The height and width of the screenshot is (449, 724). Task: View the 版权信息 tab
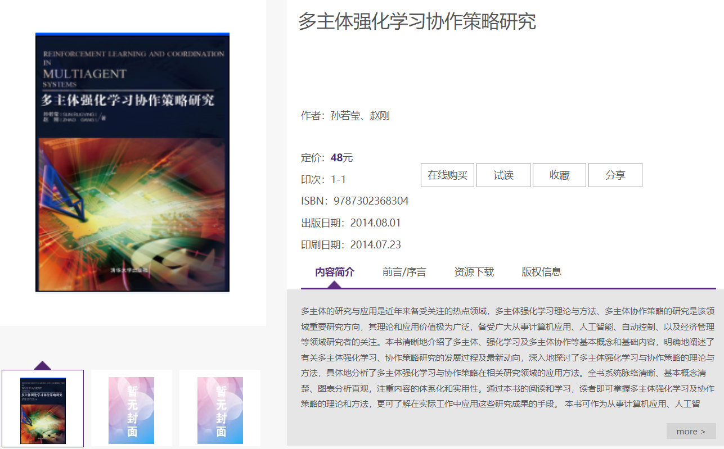pos(541,272)
